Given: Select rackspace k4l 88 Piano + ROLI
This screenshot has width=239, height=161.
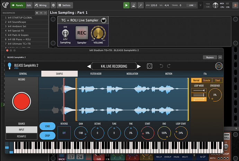Looking at the screenshot, I should coord(25,39).
